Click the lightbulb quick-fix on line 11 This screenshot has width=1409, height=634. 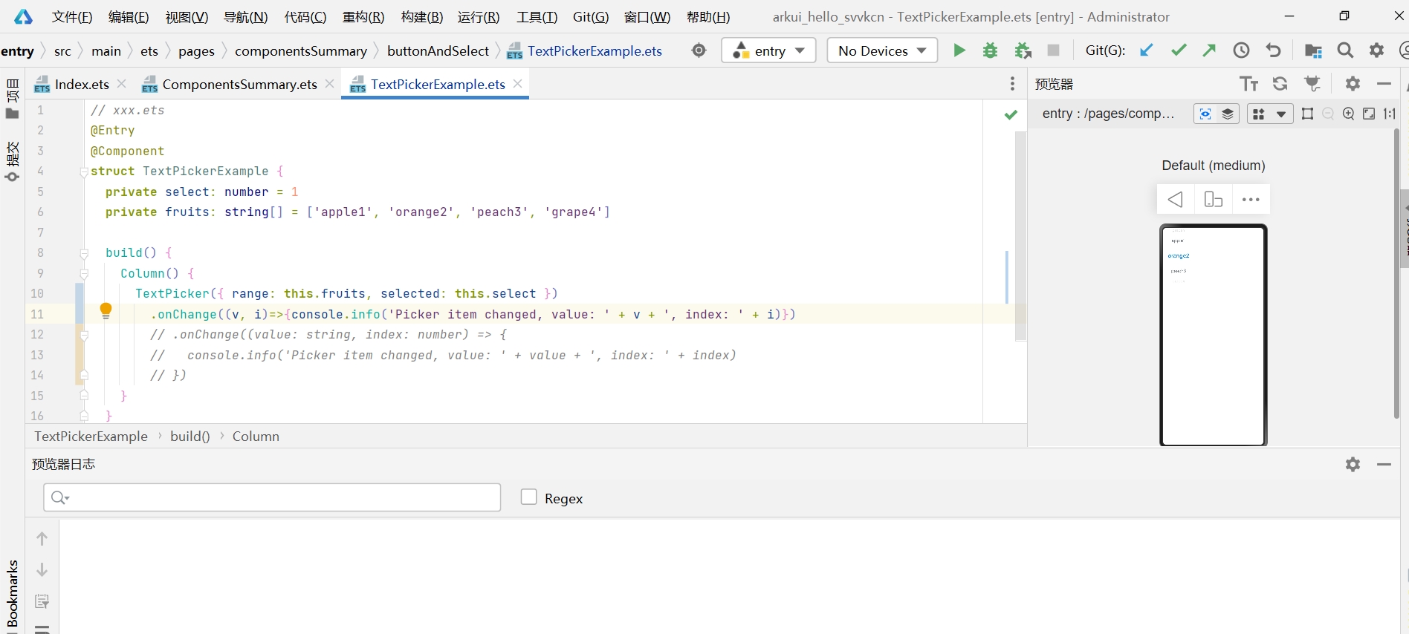(106, 310)
